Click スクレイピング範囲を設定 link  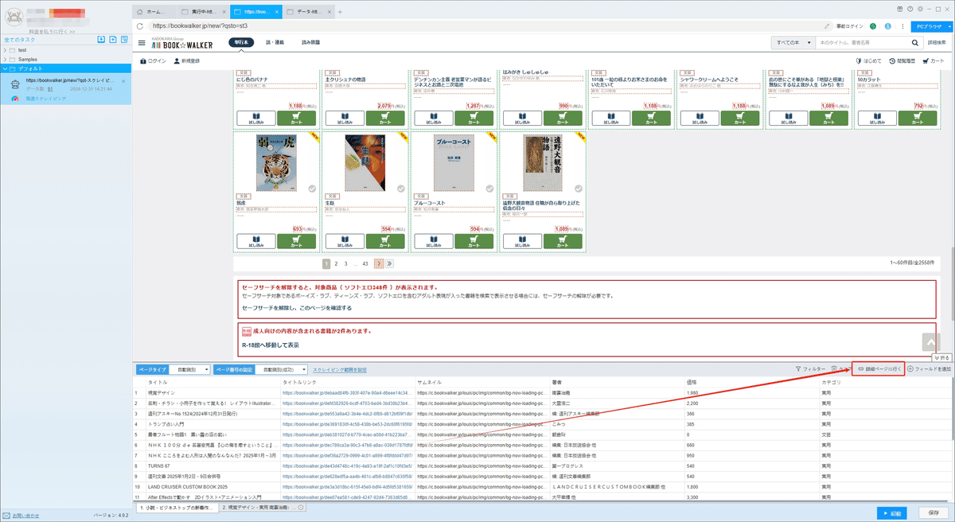tap(341, 369)
